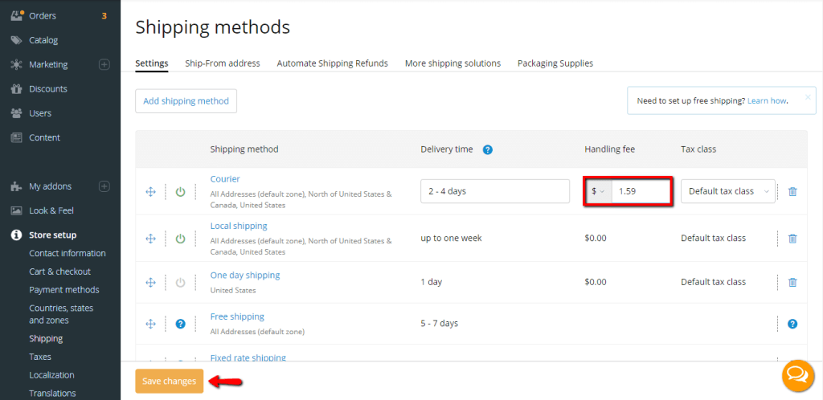The image size is (823, 400).
Task: Click the move handle for Courier
Action: click(150, 192)
